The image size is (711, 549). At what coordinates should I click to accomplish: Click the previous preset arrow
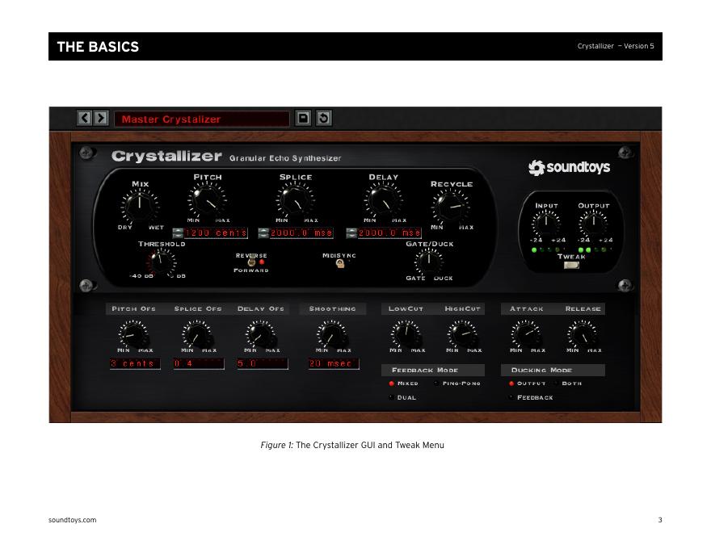84,119
